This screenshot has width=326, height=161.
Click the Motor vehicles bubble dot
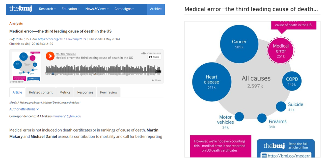[x=239, y=117]
